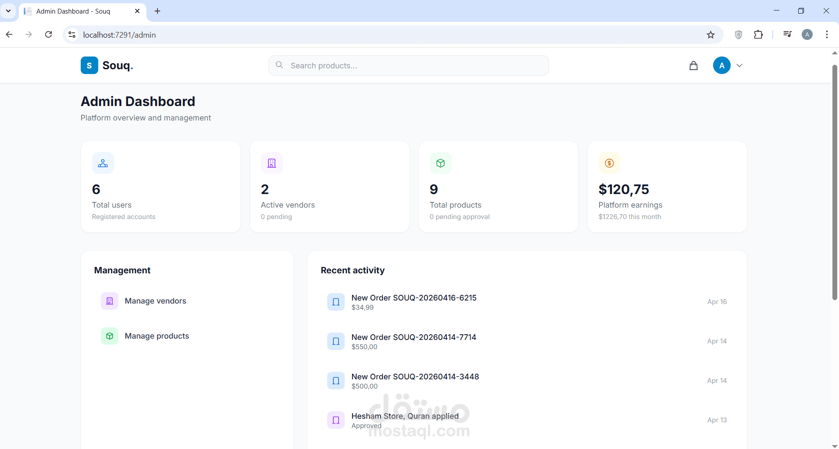Select New Order SOUQ-20260414-3448 text
Screen dimensions: 839x449
tap(415, 376)
